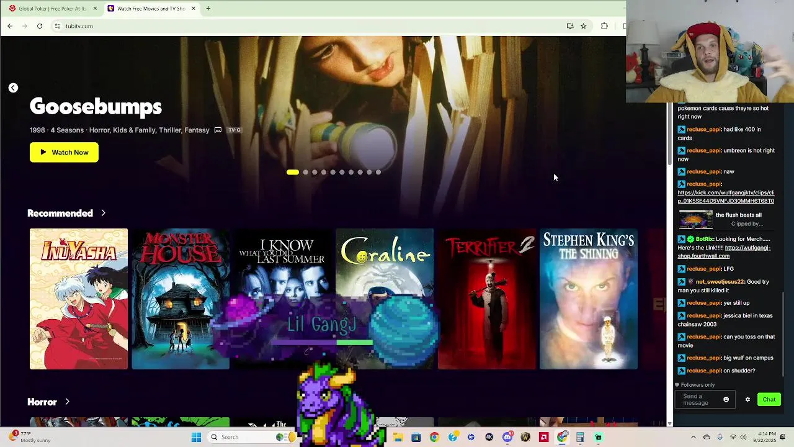Screen dimensions: 794x447
Task: Click the Tubi page vertical scrollbar
Action: click(x=669, y=133)
